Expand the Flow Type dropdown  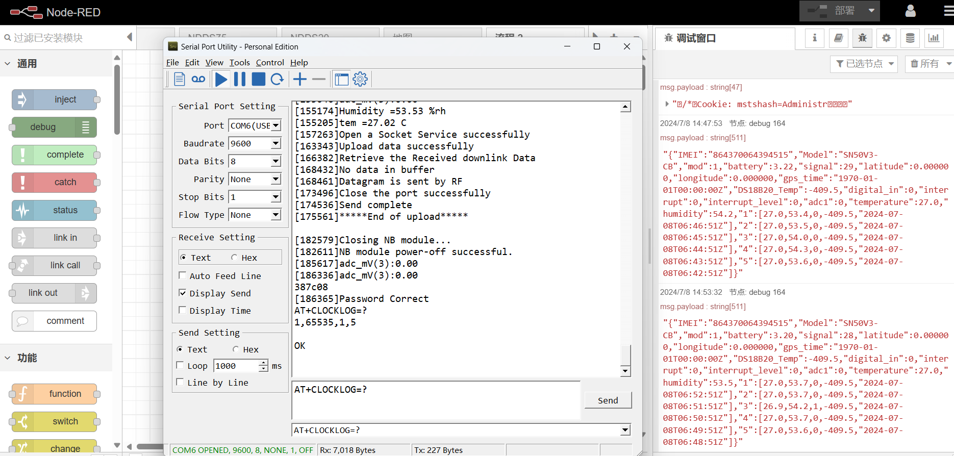276,215
